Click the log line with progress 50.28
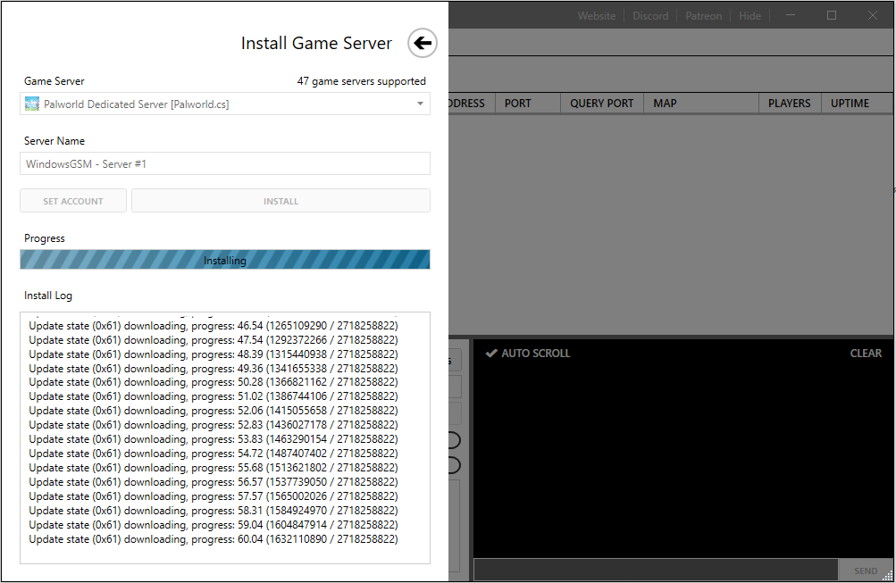The height and width of the screenshot is (583, 896). point(214,382)
